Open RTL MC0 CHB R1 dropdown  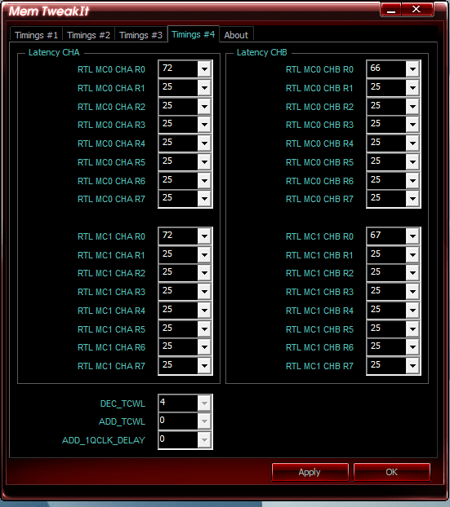coord(412,88)
